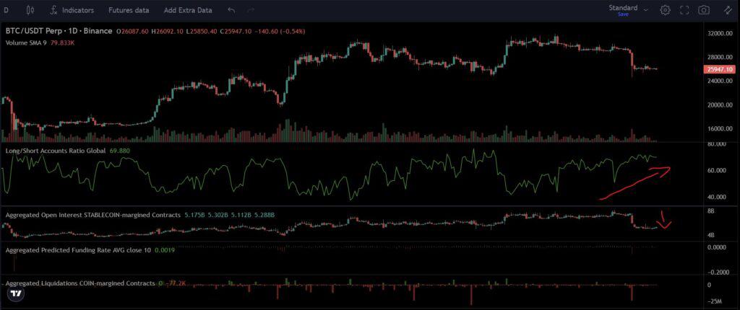Click the 20000.00 price axis label

click(x=719, y=105)
